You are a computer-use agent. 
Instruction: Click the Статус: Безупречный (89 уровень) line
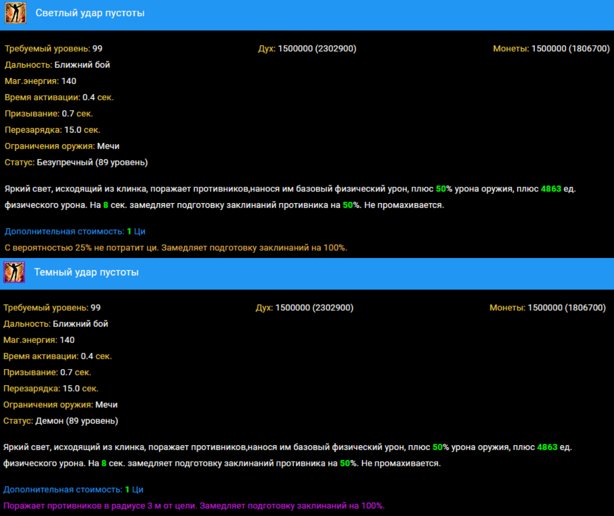(x=76, y=162)
